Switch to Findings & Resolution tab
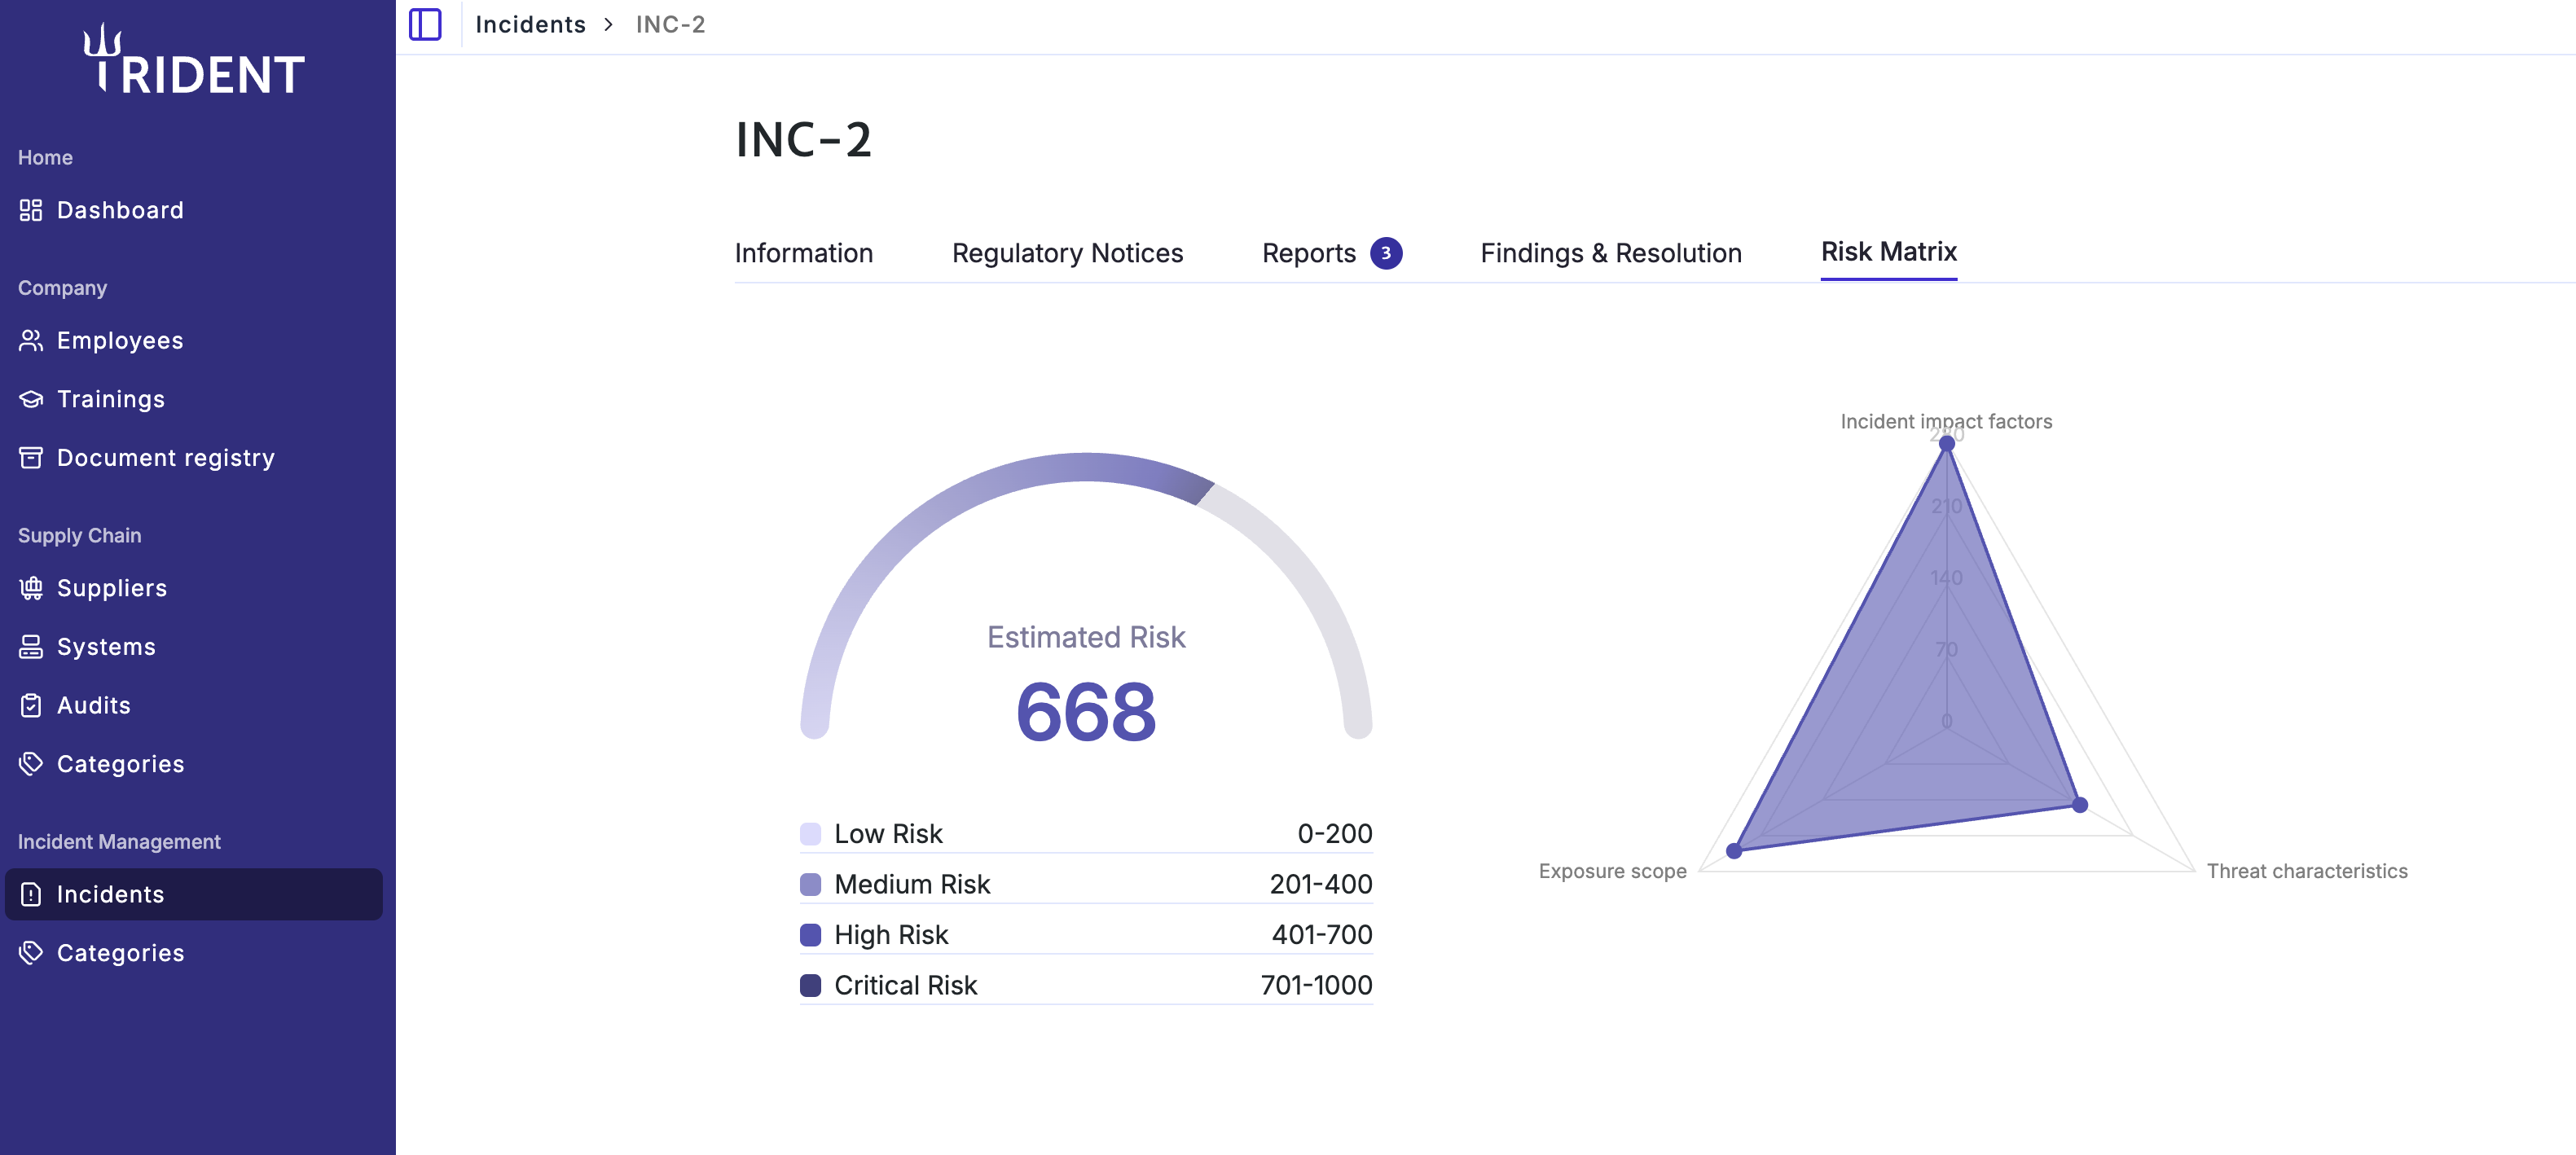Image resolution: width=2576 pixels, height=1155 pixels. point(1610,253)
